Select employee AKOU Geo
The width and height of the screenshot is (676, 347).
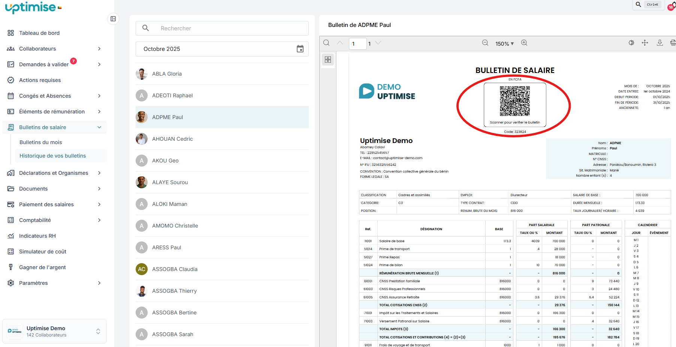(x=222, y=161)
